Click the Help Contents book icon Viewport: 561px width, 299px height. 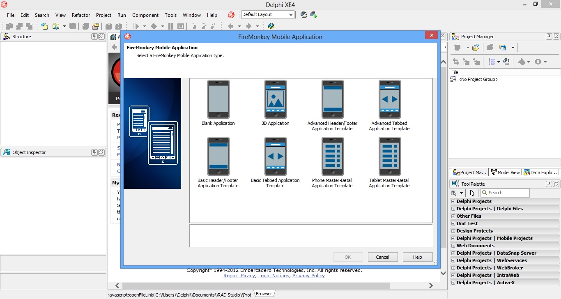[271, 26]
